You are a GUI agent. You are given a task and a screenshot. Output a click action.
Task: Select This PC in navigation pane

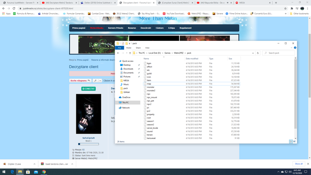coord(125,103)
